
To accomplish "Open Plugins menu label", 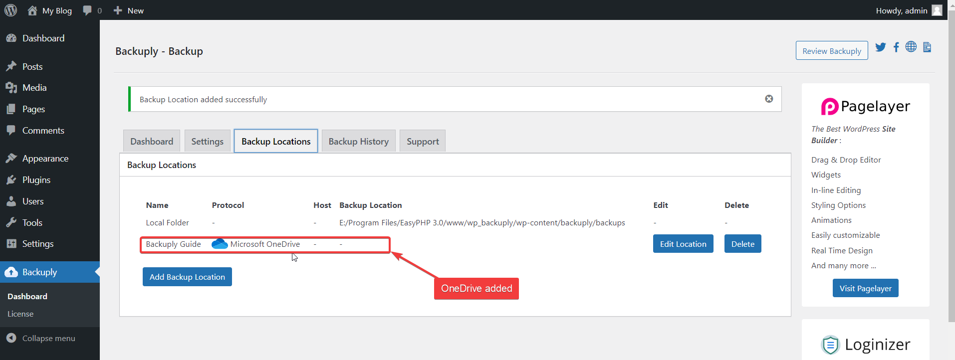I will point(36,180).
